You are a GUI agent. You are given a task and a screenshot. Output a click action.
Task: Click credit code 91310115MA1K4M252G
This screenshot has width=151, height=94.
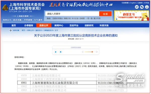coord(111,83)
